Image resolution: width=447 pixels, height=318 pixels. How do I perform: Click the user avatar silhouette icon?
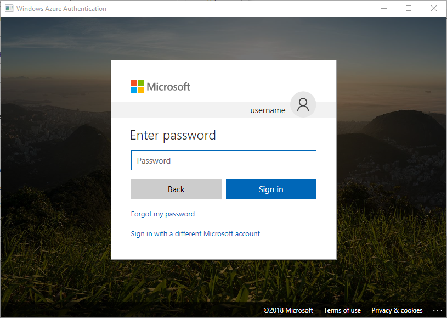pos(303,104)
